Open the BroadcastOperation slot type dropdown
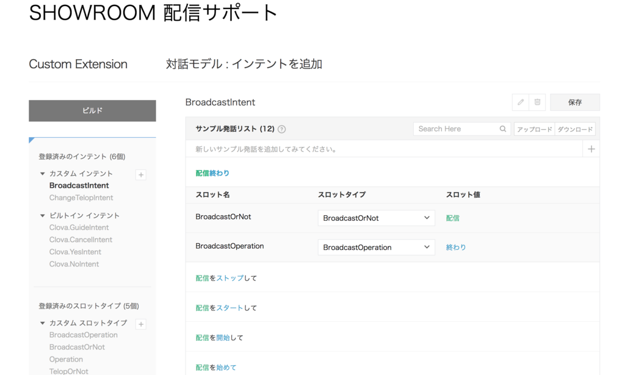This screenshot has height=375, width=625. pos(376,247)
